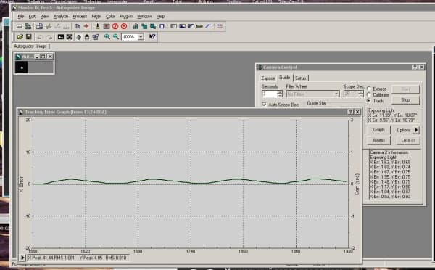
Task: Click the Seconds spinner arrows
Action: pos(280,94)
